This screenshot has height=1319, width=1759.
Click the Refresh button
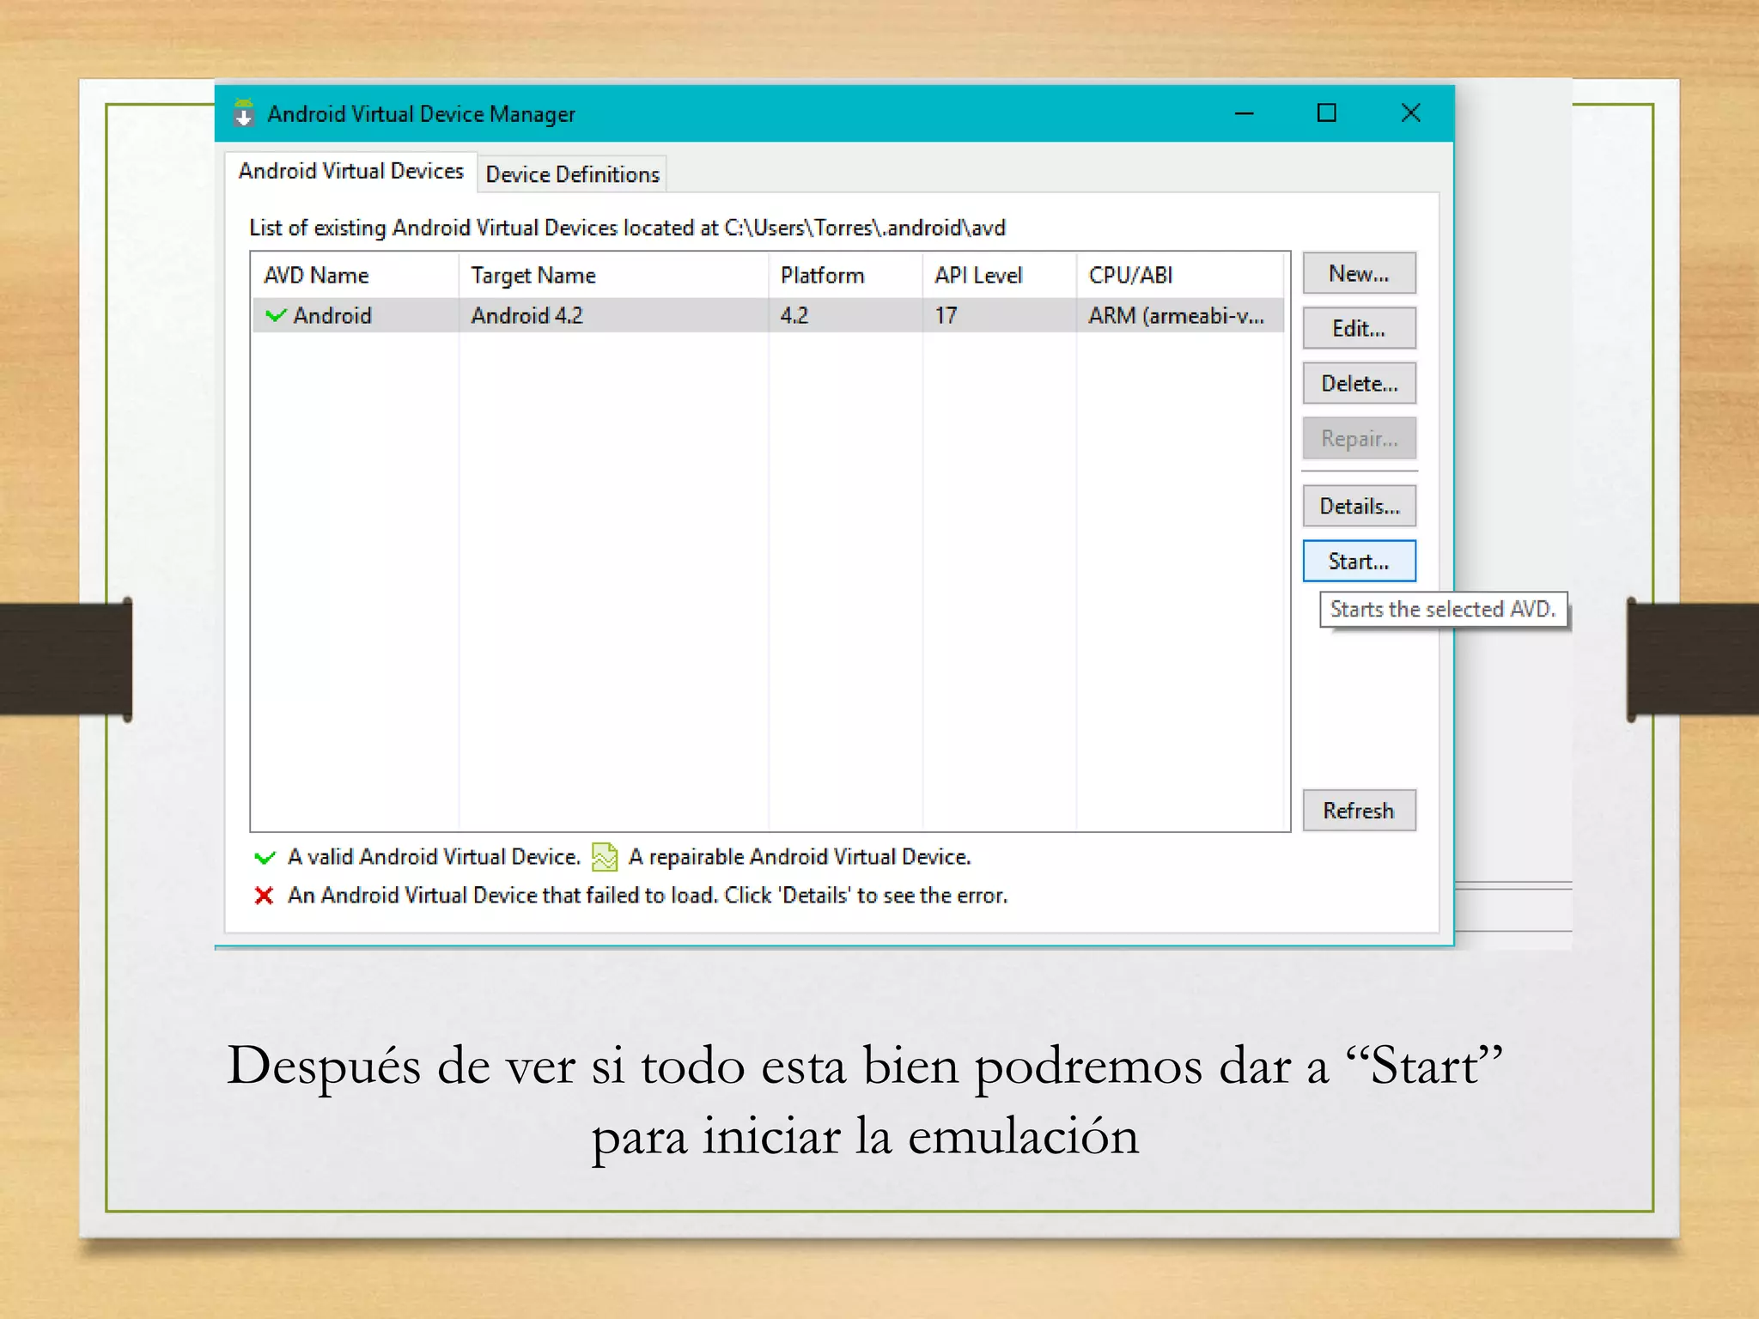(1359, 810)
